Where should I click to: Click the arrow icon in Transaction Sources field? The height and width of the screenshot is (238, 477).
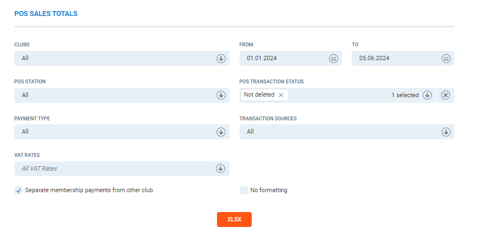pyautogui.click(x=446, y=132)
